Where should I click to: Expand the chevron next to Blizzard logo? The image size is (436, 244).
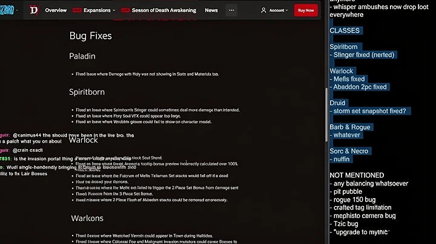17,10
